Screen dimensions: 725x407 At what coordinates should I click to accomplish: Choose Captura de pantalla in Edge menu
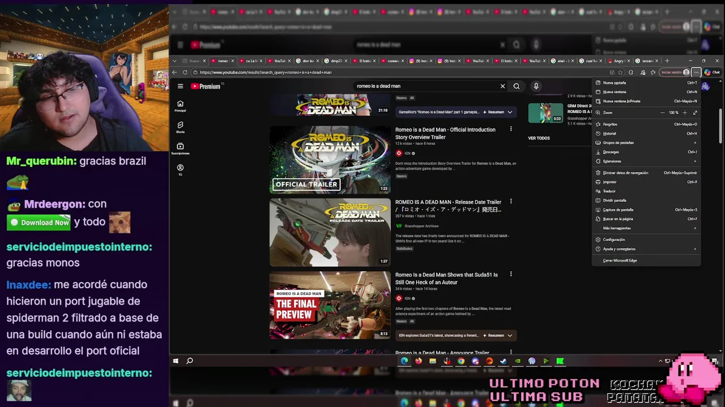[646, 210]
